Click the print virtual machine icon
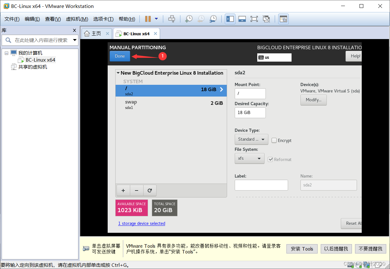The height and width of the screenshot is (269, 390). (x=172, y=19)
